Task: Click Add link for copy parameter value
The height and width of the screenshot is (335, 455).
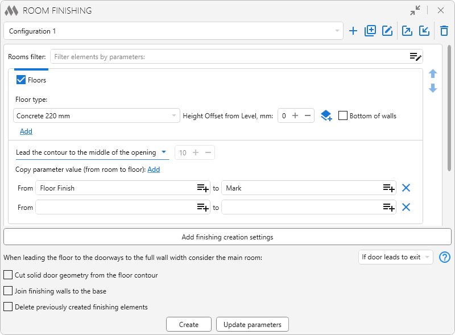Action: point(154,169)
